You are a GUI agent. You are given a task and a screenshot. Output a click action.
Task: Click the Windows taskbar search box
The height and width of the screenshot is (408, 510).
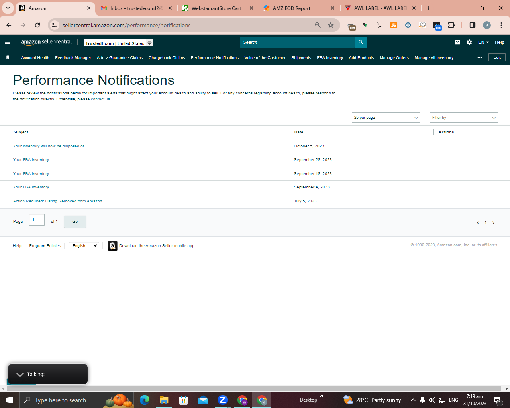pyautogui.click(x=76, y=400)
